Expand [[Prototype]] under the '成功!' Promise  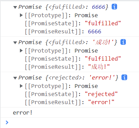tap(21, 51)
